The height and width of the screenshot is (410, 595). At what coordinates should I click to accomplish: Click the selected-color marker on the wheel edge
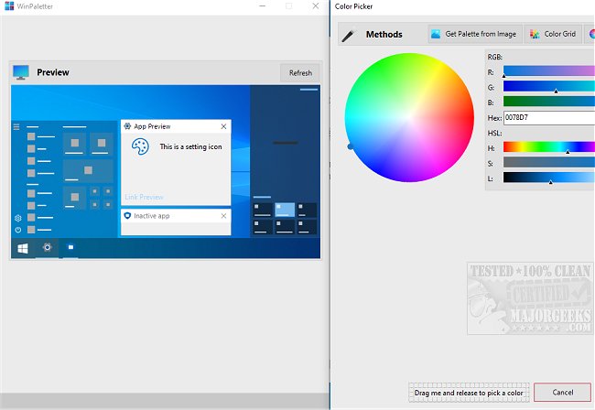pyautogui.click(x=351, y=146)
